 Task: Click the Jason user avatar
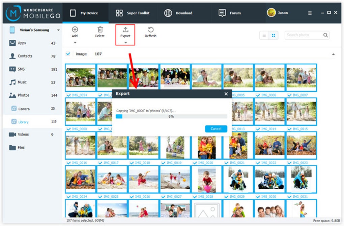tap(271, 13)
